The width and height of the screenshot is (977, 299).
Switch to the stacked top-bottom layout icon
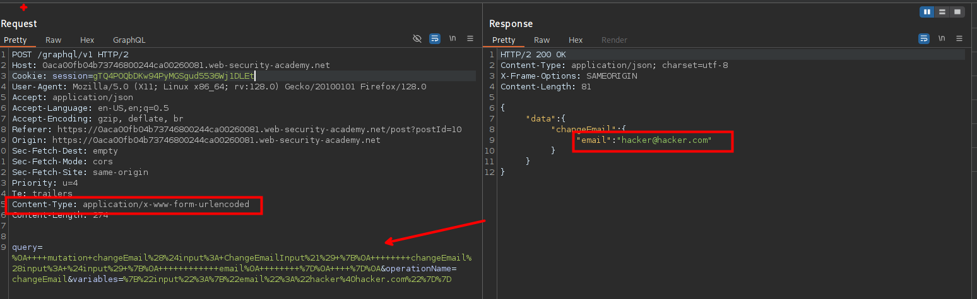(x=942, y=12)
